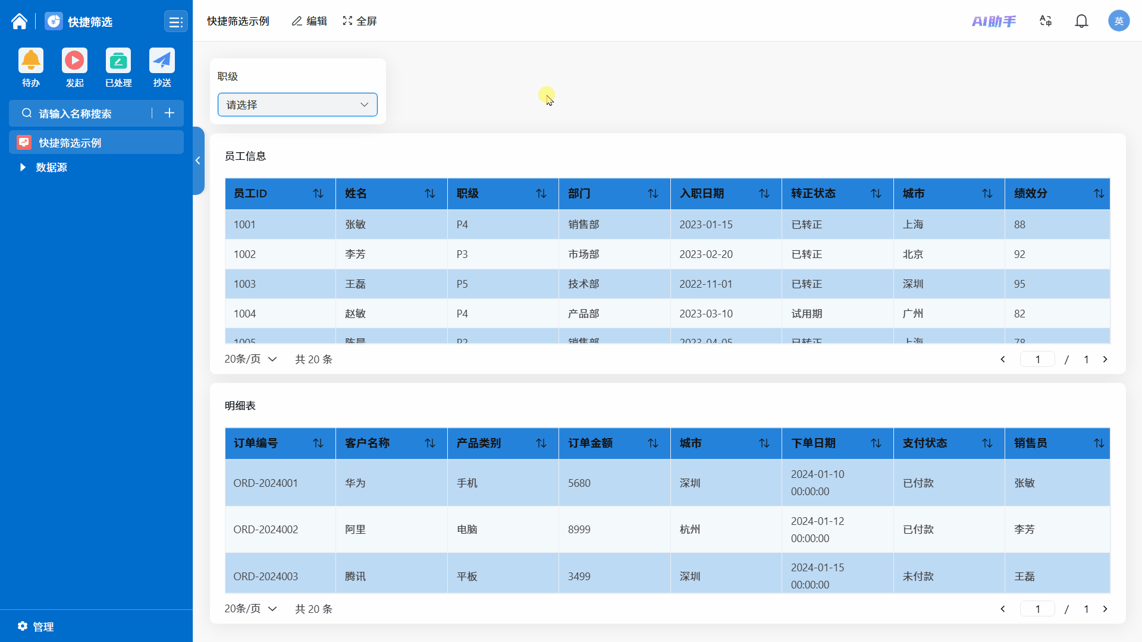Image resolution: width=1142 pixels, height=642 pixels.
Task: Open 管理 settings at sidebar bottom
Action: 36,627
